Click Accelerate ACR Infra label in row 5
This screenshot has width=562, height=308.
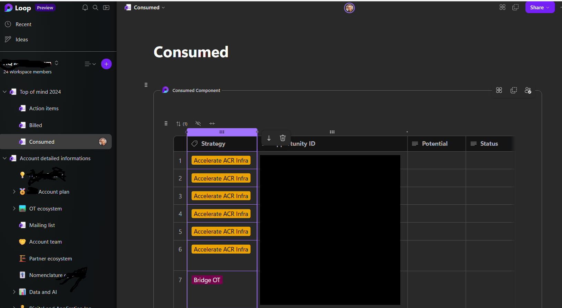[x=221, y=232]
